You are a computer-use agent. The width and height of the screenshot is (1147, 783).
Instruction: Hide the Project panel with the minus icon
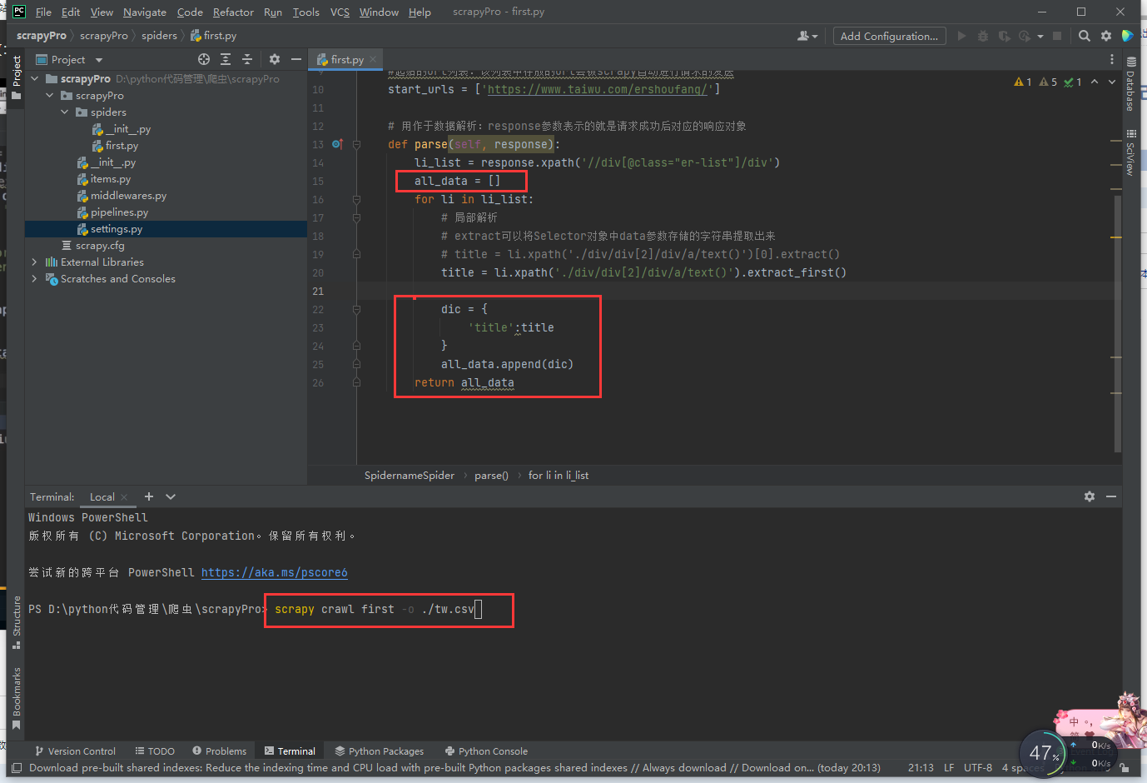point(295,59)
